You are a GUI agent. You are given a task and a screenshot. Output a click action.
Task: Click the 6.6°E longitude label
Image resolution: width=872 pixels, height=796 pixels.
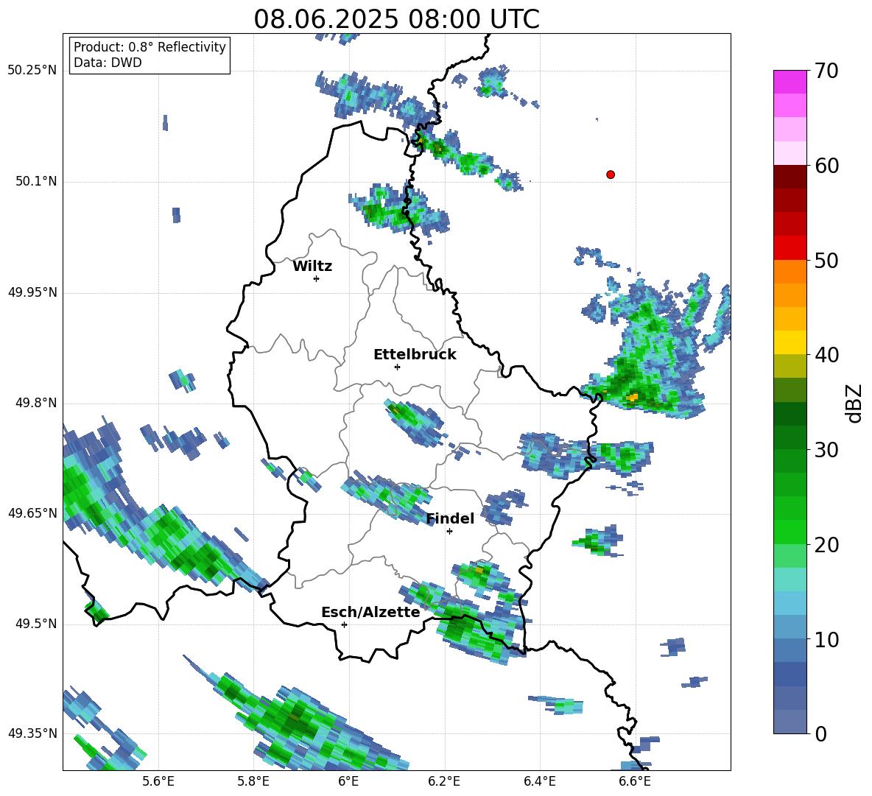pyautogui.click(x=635, y=781)
